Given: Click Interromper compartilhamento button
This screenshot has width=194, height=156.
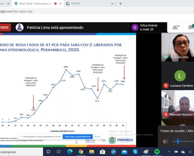Looking at the screenshot, I should pos(78,136).
